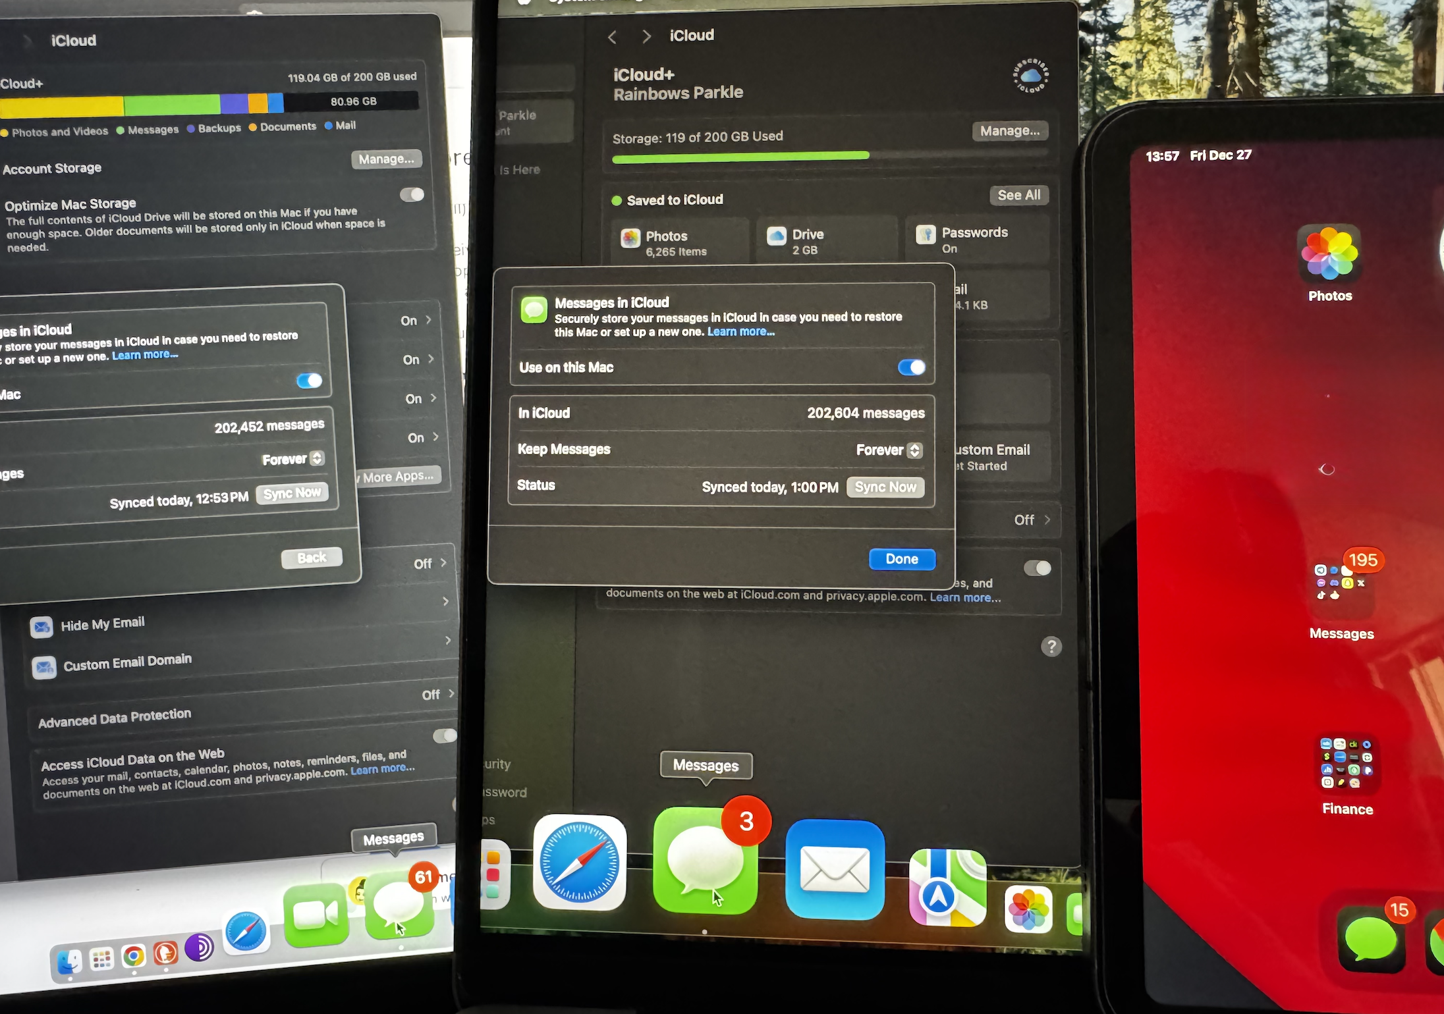Launch FaceTime from the left dock
This screenshot has width=1444, height=1014.
click(x=316, y=914)
